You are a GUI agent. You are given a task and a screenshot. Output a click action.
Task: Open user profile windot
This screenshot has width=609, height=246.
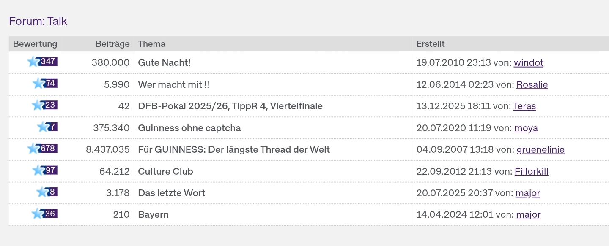[528, 63]
